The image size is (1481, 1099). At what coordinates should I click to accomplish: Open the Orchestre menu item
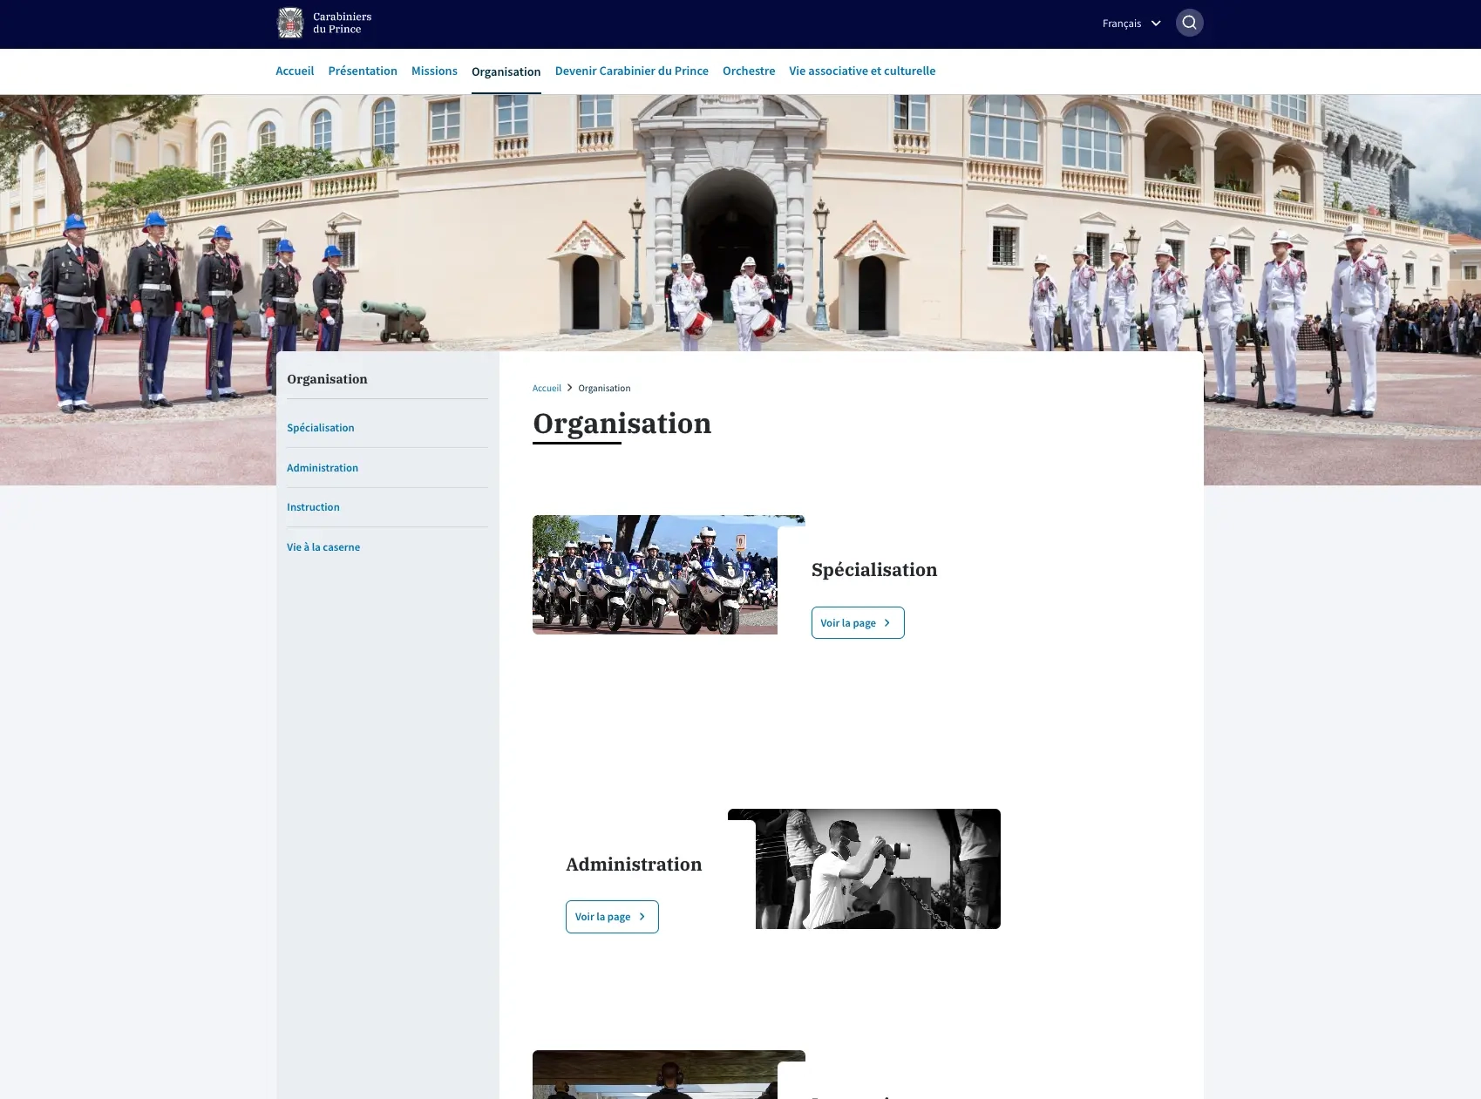coord(749,71)
